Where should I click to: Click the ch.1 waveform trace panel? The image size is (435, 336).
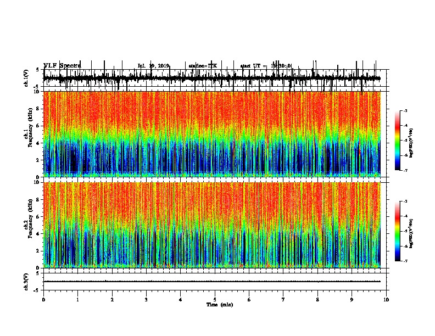[216, 78]
